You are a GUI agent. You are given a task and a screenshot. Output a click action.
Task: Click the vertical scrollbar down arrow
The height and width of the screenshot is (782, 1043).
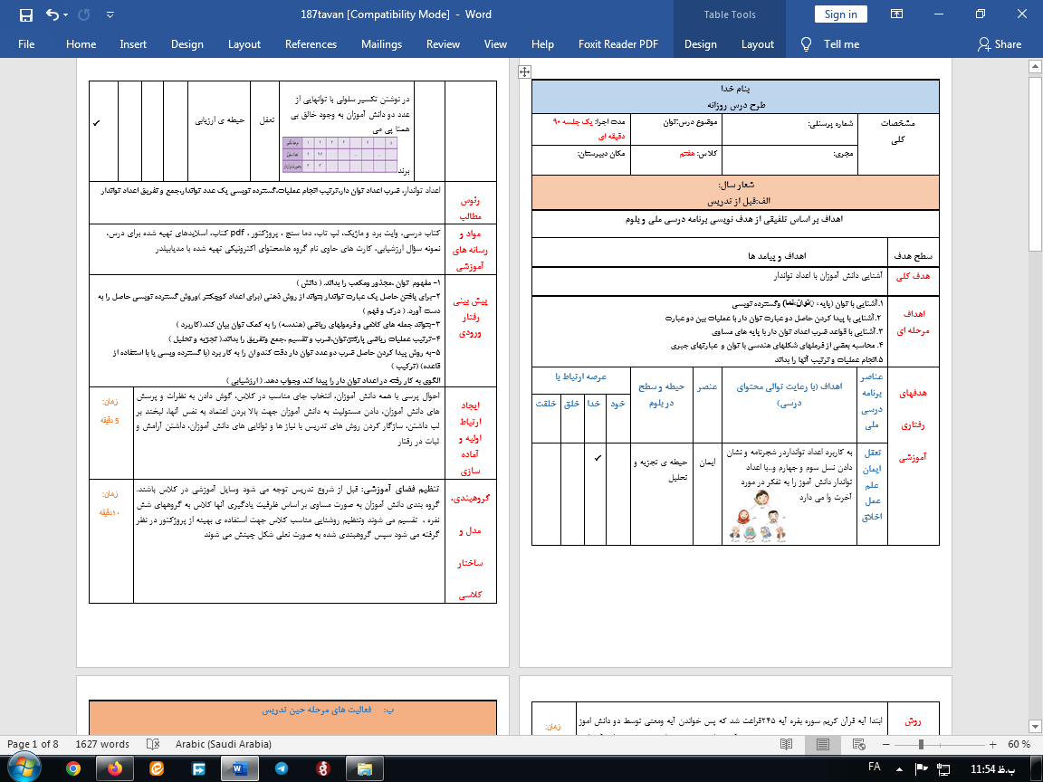[x=1035, y=726]
